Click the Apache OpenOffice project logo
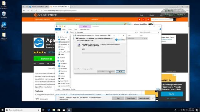200x112 pixels. pos(39,43)
